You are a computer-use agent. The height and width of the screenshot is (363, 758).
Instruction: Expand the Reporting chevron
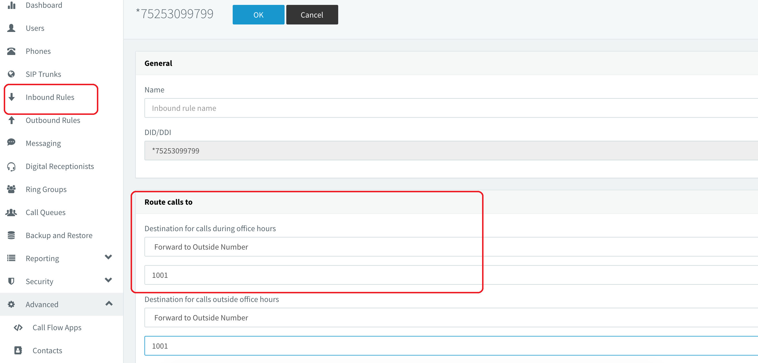tap(108, 257)
